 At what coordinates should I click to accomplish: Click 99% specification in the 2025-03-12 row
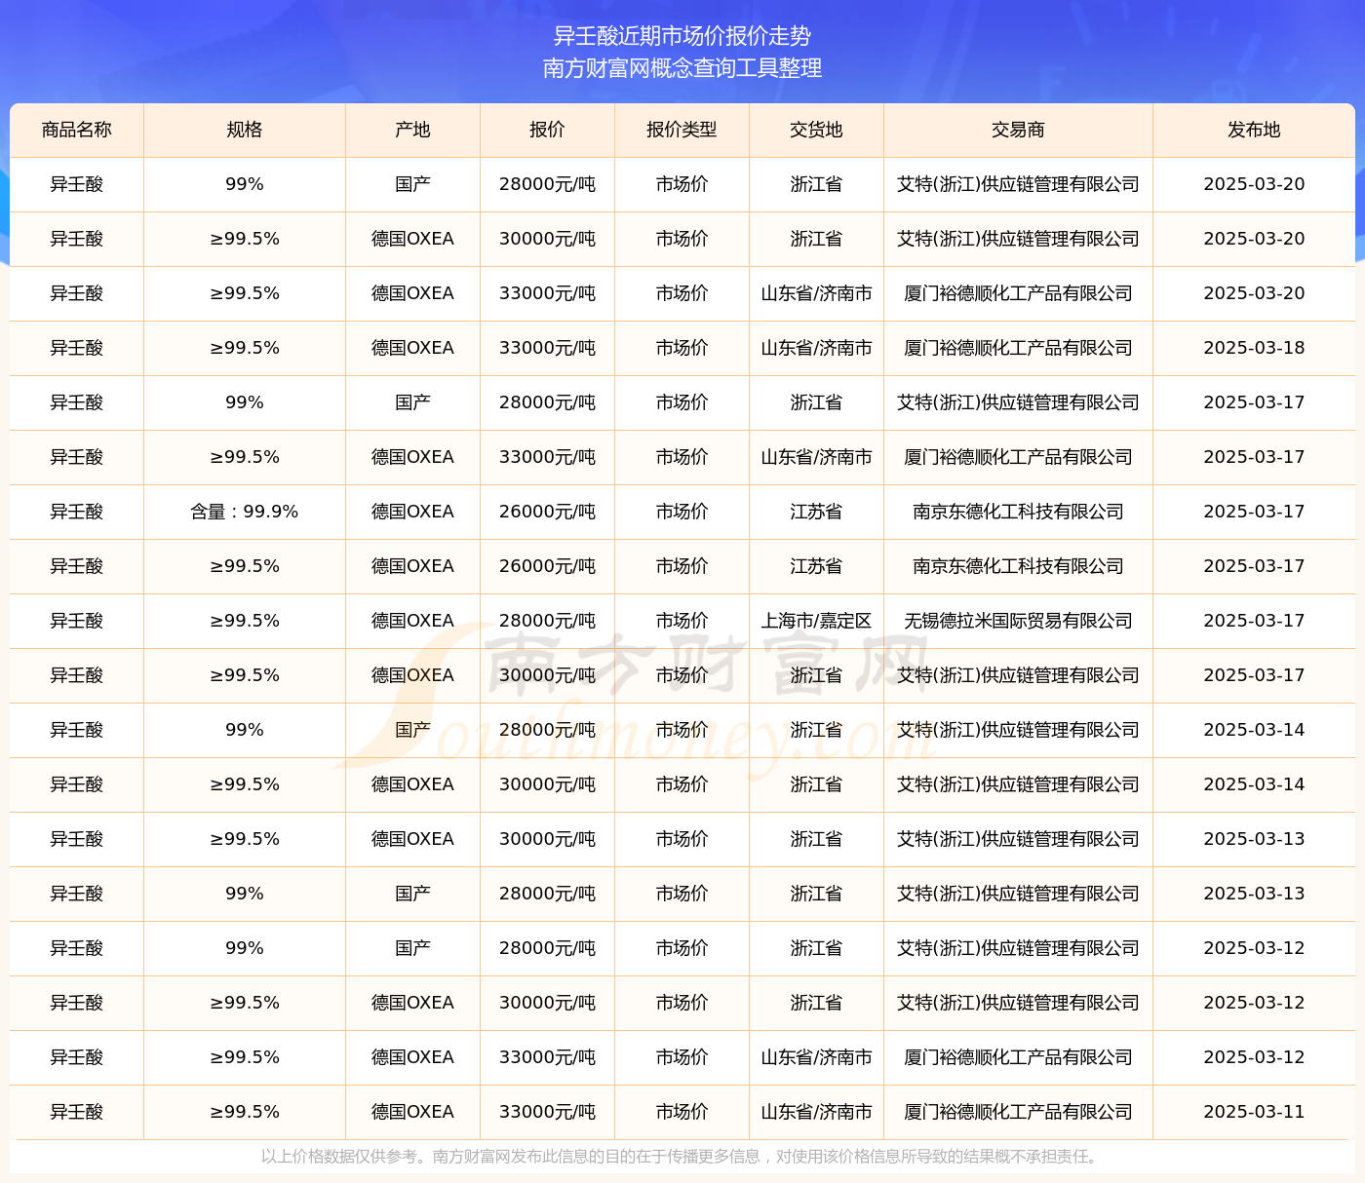tap(245, 948)
